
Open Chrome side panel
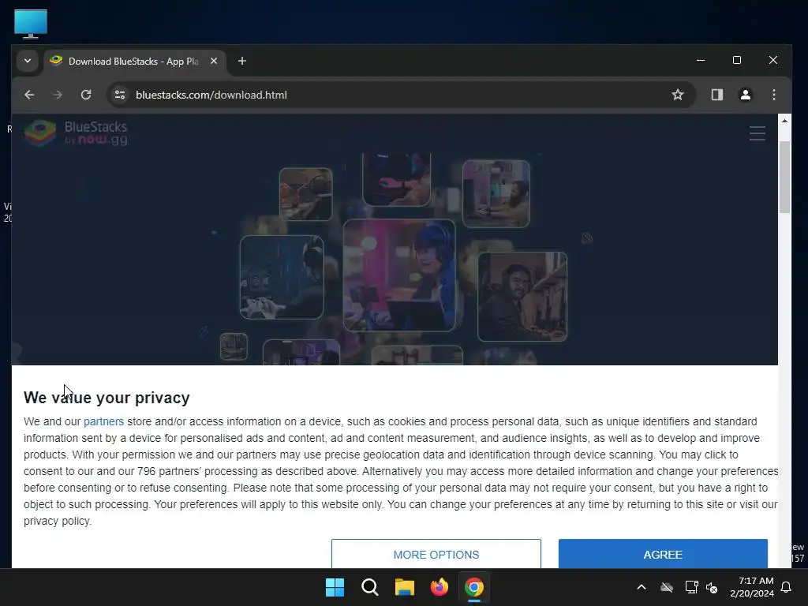[x=716, y=95]
